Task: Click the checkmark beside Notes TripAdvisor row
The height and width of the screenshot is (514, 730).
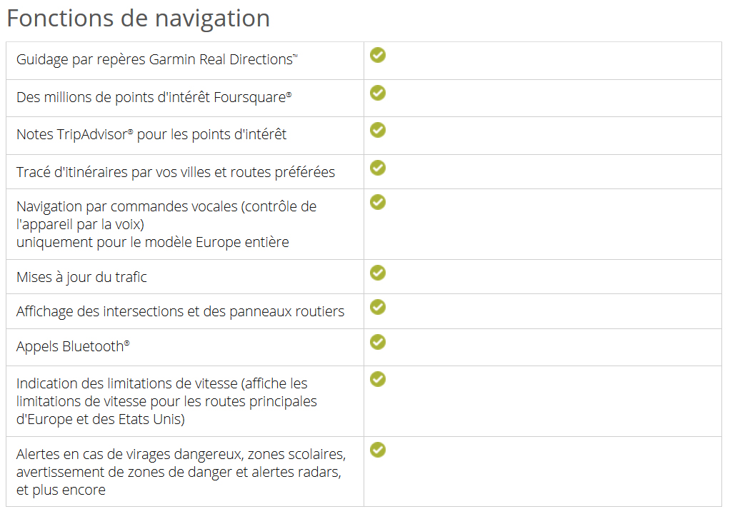Action: click(x=378, y=130)
